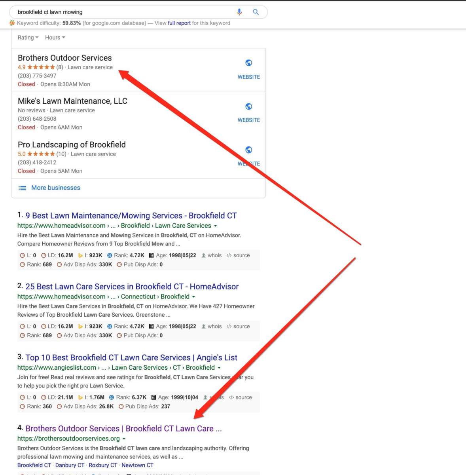Click phone number (203) 648-2508
The image size is (466, 475).
(37, 119)
